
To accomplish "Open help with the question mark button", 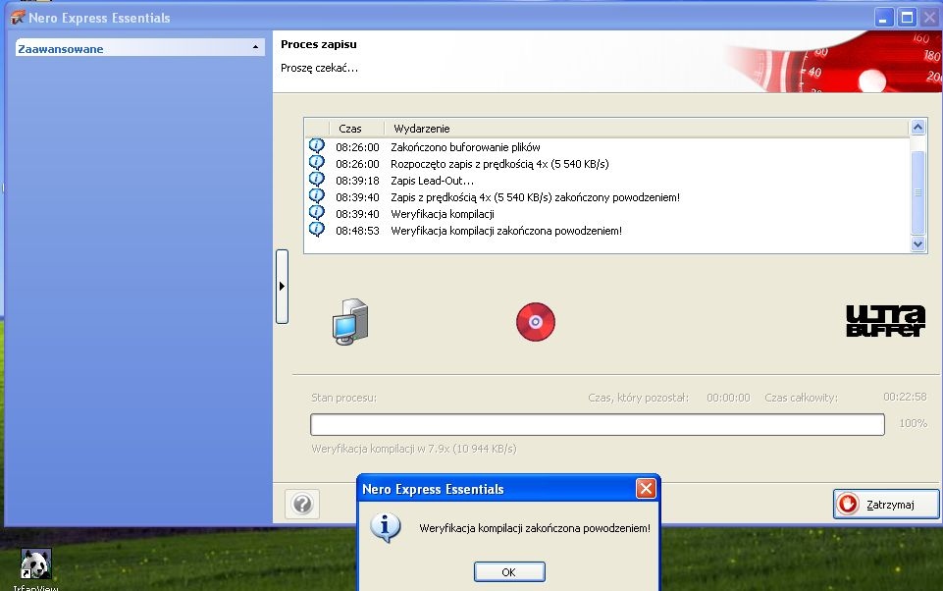I will [x=302, y=504].
